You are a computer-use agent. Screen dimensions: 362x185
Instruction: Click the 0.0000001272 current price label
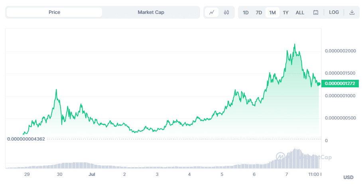pyautogui.click(x=340, y=83)
